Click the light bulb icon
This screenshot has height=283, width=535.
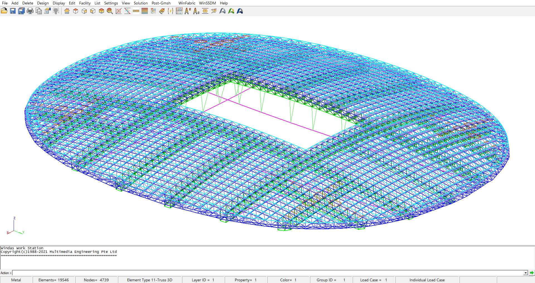coord(56,11)
